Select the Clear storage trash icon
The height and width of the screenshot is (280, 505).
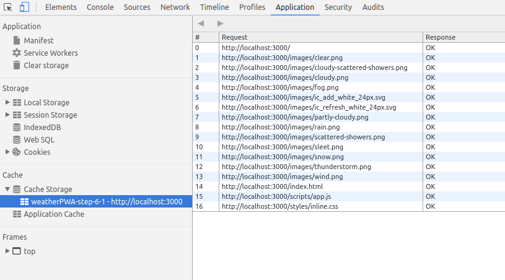point(17,65)
